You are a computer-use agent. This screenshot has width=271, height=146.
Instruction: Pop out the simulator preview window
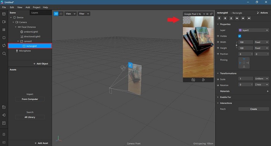211,14
